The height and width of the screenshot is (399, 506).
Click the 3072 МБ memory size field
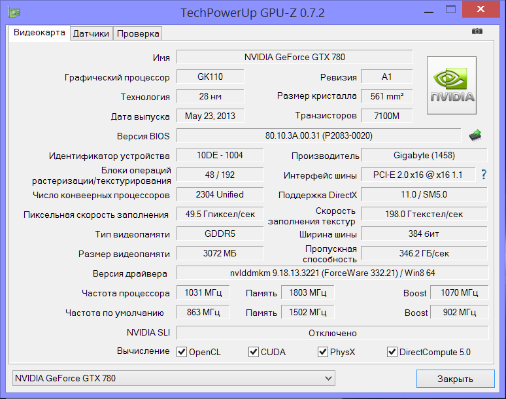point(220,253)
